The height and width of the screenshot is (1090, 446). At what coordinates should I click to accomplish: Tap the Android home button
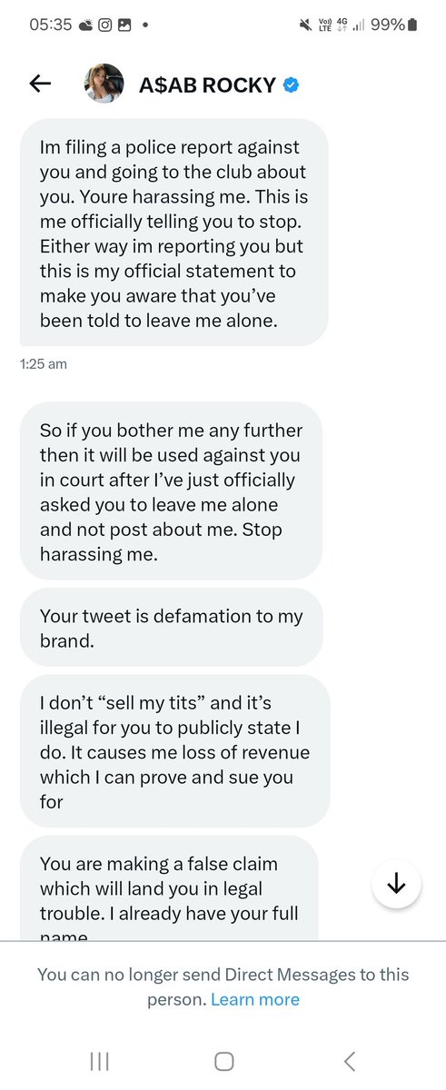(x=224, y=1061)
